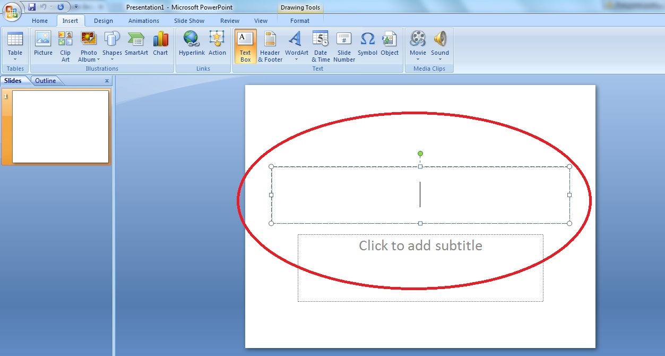665x356 pixels.
Task: Expand the Movie dropdown arrow
Action: click(418, 60)
